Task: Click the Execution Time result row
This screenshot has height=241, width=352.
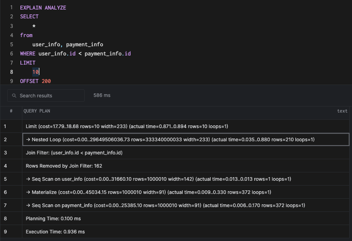Action: (x=55, y=231)
